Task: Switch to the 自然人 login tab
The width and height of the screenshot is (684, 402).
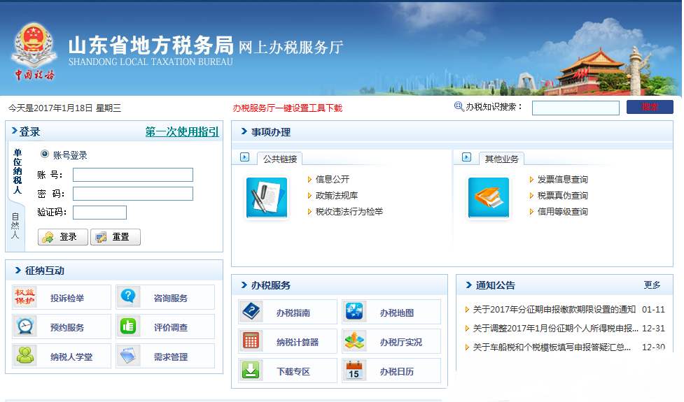Action: click(x=15, y=226)
